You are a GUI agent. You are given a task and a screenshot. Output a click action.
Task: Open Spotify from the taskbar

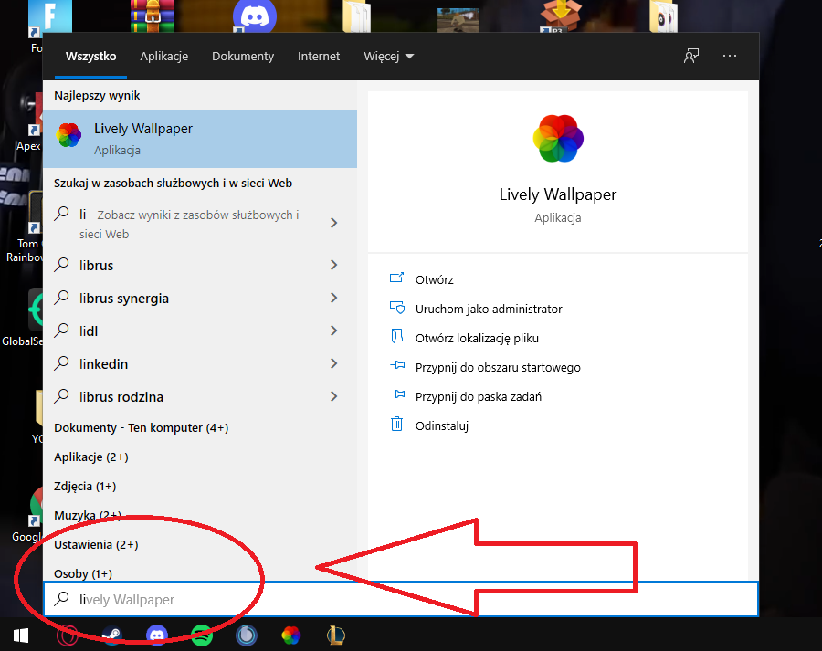202,635
